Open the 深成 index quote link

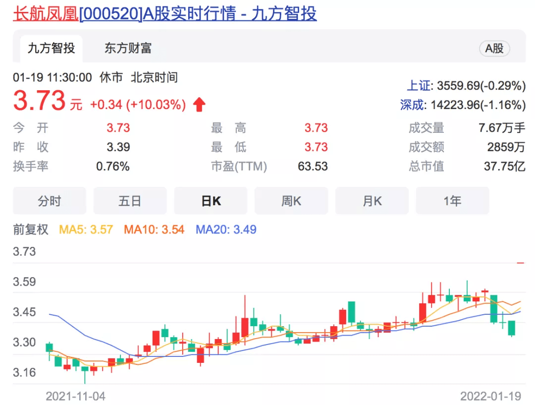(x=412, y=105)
